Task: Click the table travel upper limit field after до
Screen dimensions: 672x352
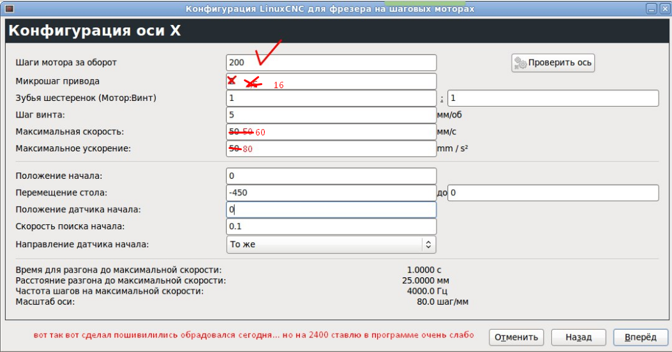Action: [553, 193]
